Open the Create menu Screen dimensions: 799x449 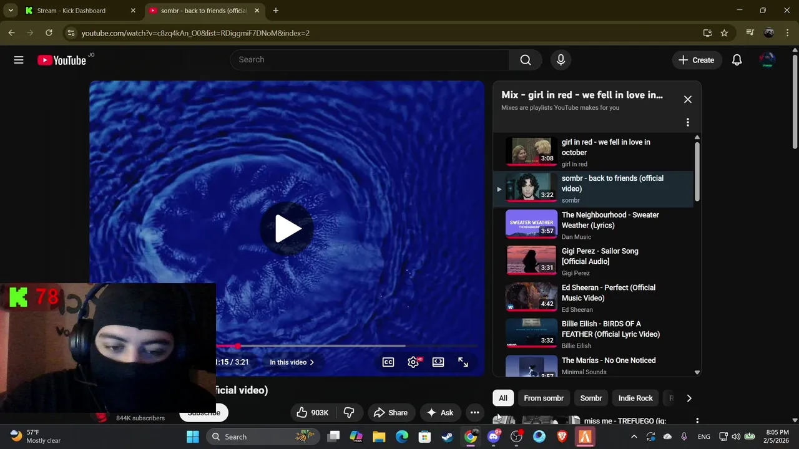696,60
